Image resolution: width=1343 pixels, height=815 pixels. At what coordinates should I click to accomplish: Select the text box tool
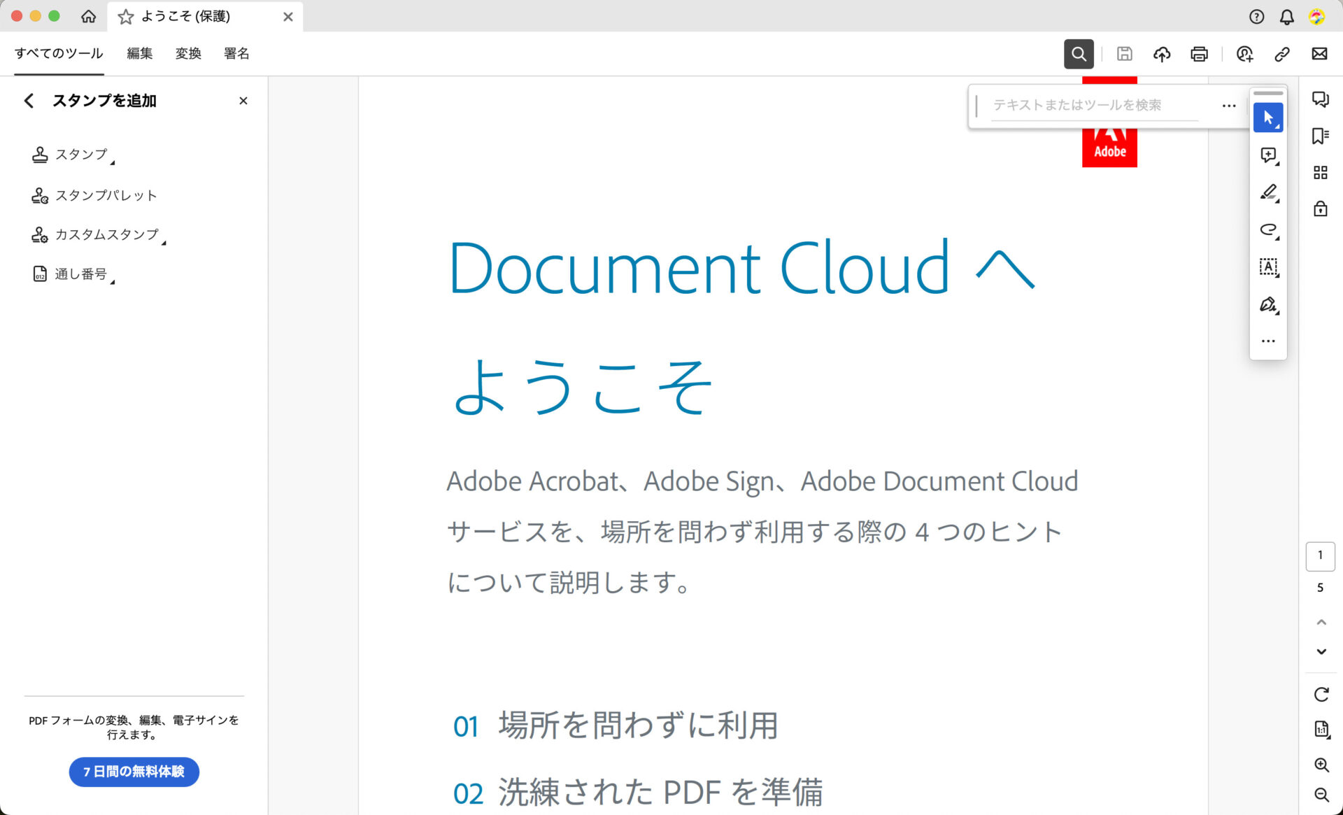1268,267
